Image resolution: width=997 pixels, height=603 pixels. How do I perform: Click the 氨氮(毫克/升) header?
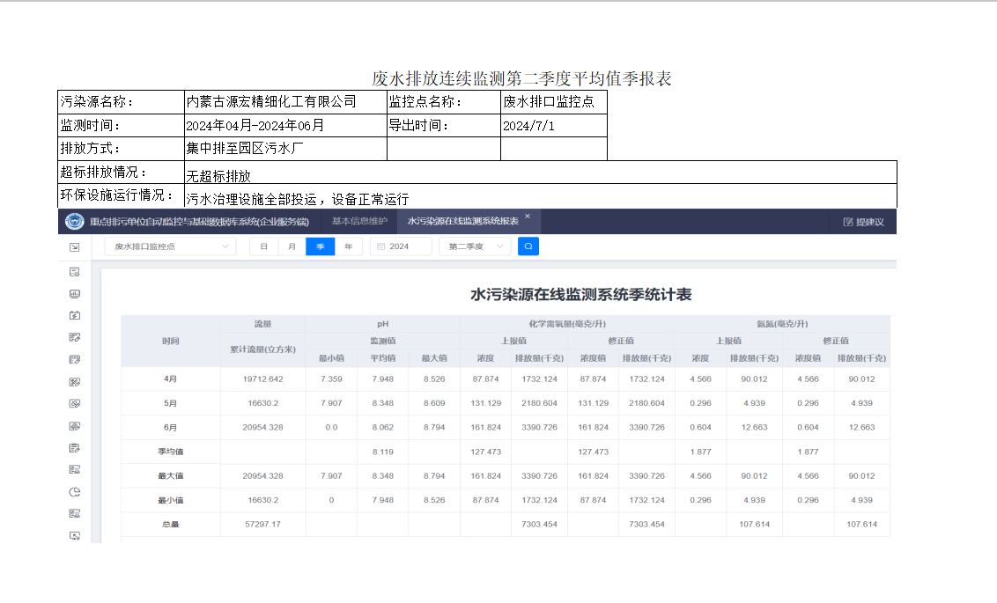pos(782,324)
